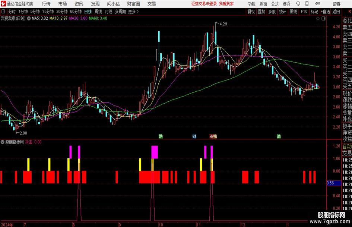Viewport: 352px width, 227px height.
Task: Expand the 我爱我家 MA indicator dropdown
Action: 29,18
